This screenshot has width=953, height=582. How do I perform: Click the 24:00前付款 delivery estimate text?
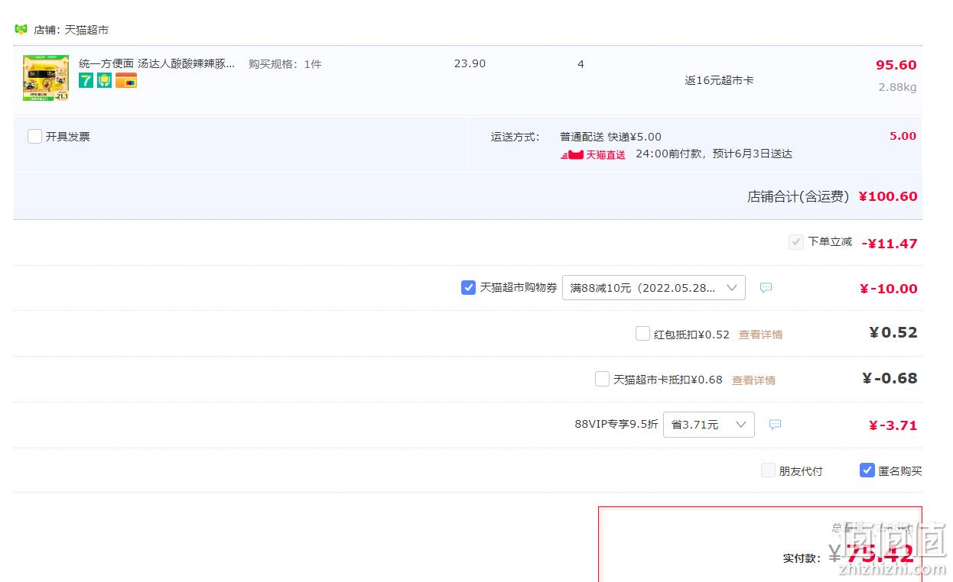click(714, 154)
